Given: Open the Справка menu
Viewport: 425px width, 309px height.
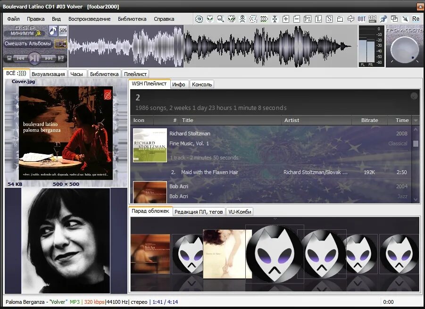Looking at the screenshot, I should click(164, 19).
